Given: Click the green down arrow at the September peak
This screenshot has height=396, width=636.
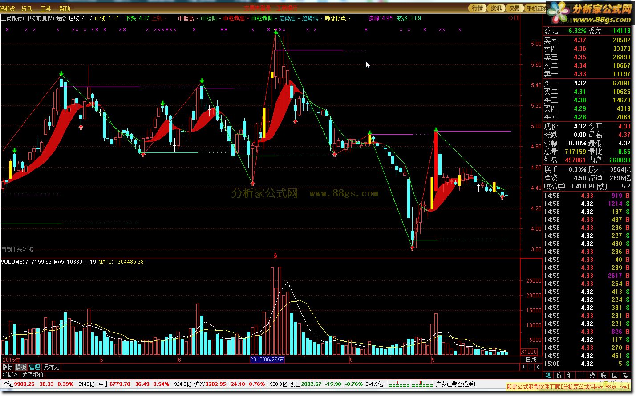Looking at the screenshot, I should (436, 130).
